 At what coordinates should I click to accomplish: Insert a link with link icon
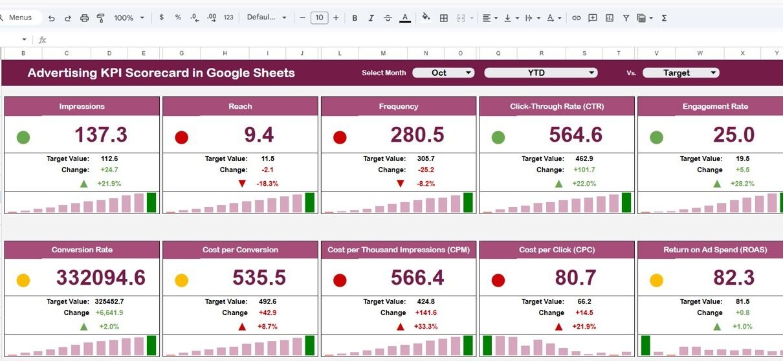[x=576, y=18]
